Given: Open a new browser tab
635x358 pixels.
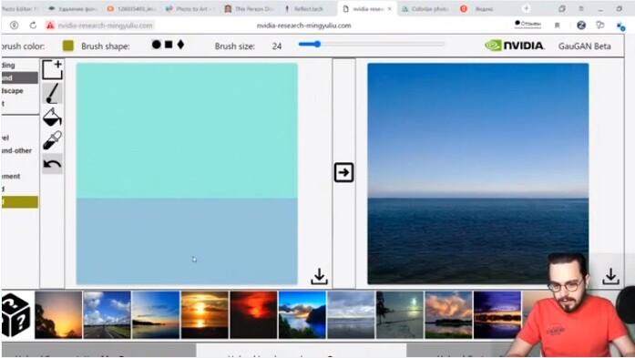Looking at the screenshot, I should (x=526, y=8).
